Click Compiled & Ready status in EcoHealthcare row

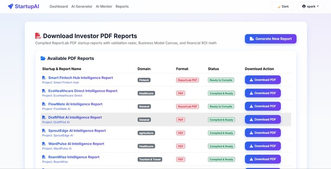coord(221,93)
